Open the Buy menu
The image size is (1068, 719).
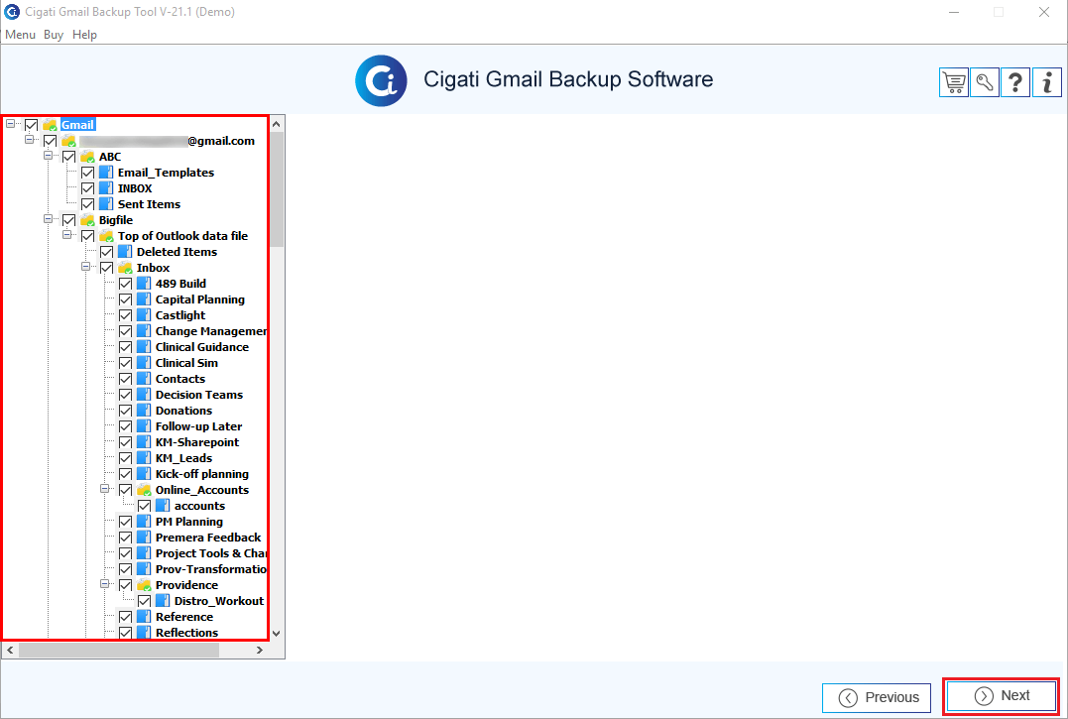click(54, 35)
